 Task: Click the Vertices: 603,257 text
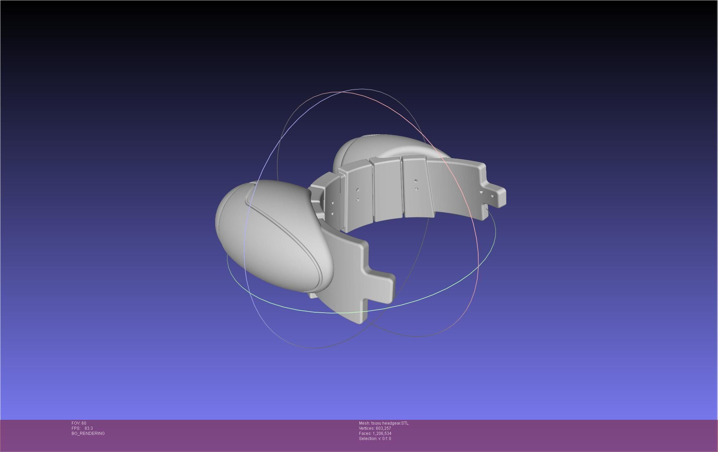click(x=375, y=428)
